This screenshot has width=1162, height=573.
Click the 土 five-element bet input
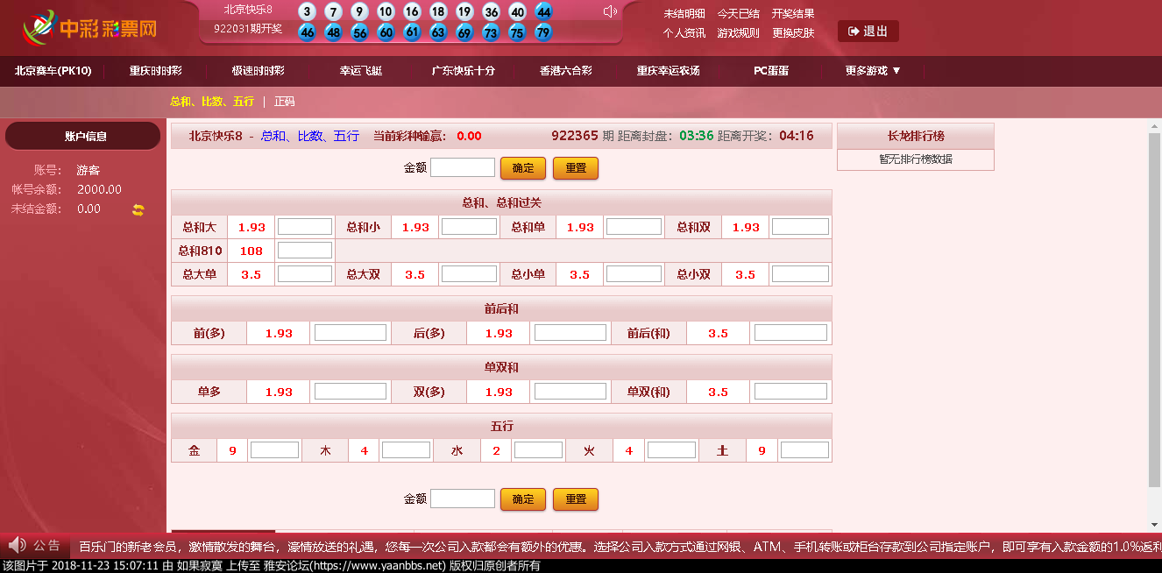coord(804,450)
